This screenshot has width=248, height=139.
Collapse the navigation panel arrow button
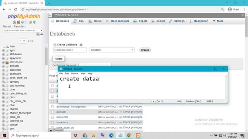tap(50, 15)
